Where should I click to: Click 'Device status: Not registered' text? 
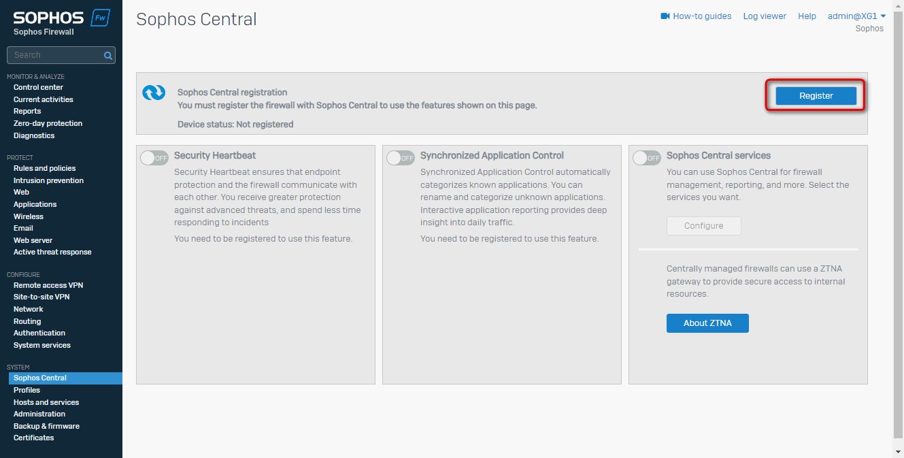[x=235, y=125]
